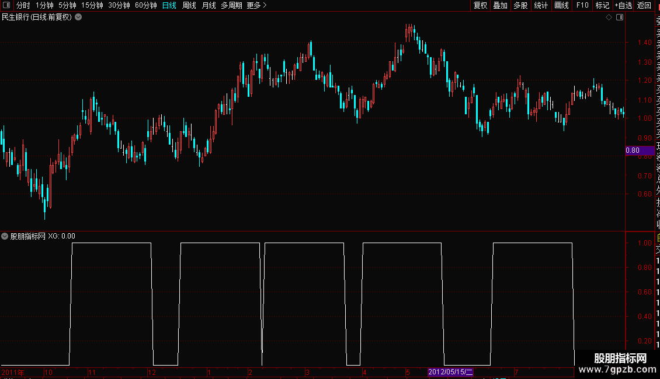This screenshot has height=379, width=660.
Task: Select the 60分钟 period tab
Action: tap(146, 5)
